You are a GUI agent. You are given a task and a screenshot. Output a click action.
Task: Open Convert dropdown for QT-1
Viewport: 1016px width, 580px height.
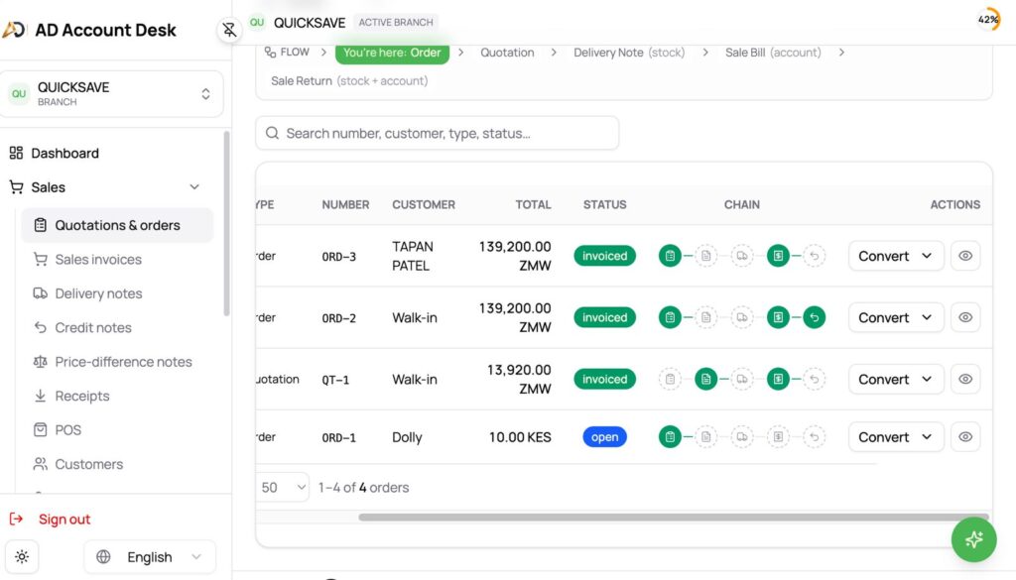pyautogui.click(x=896, y=379)
